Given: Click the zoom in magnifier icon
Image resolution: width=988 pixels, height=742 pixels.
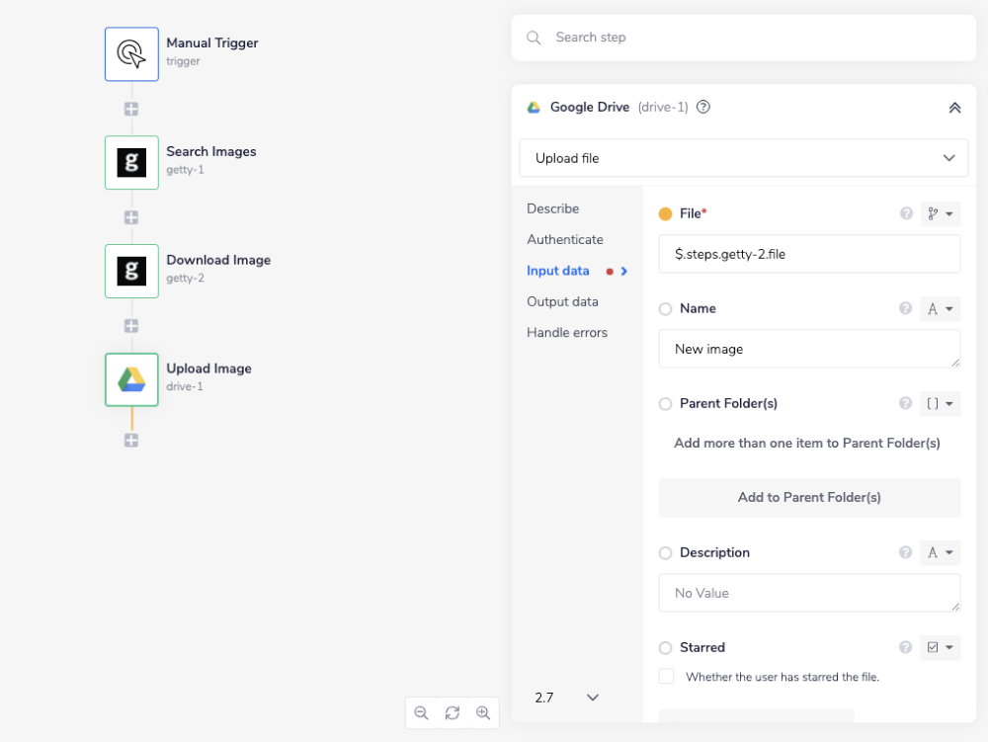Looking at the screenshot, I should point(483,712).
